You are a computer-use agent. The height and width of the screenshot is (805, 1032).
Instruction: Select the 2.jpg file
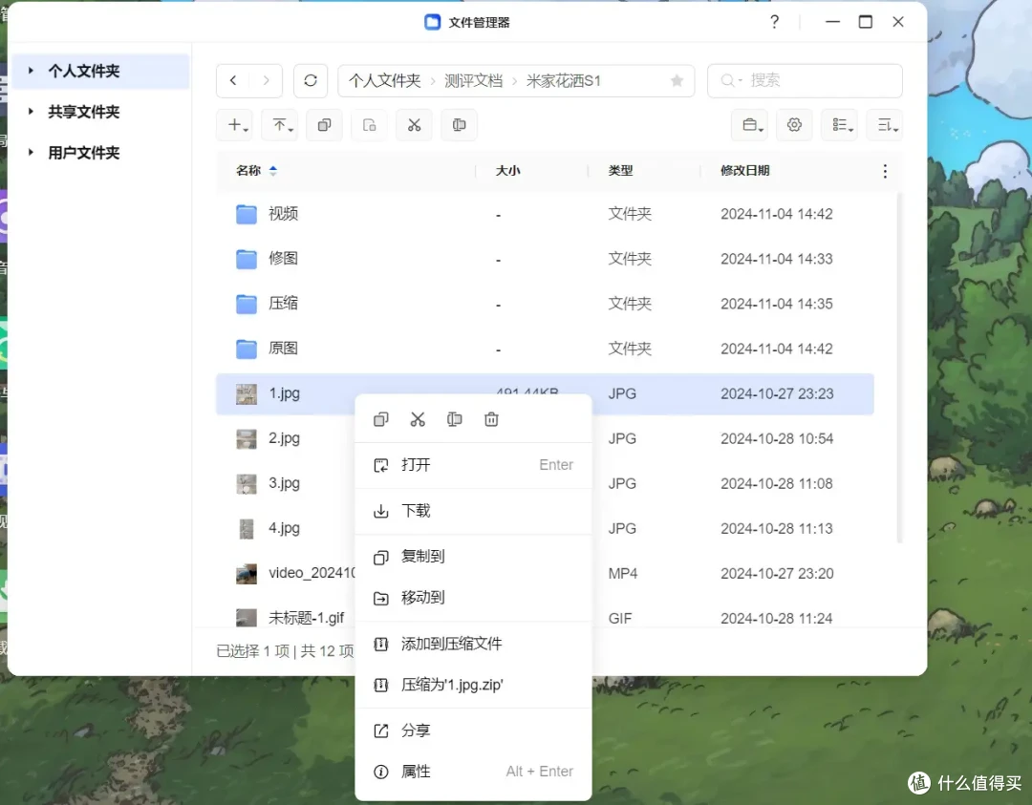[285, 438]
